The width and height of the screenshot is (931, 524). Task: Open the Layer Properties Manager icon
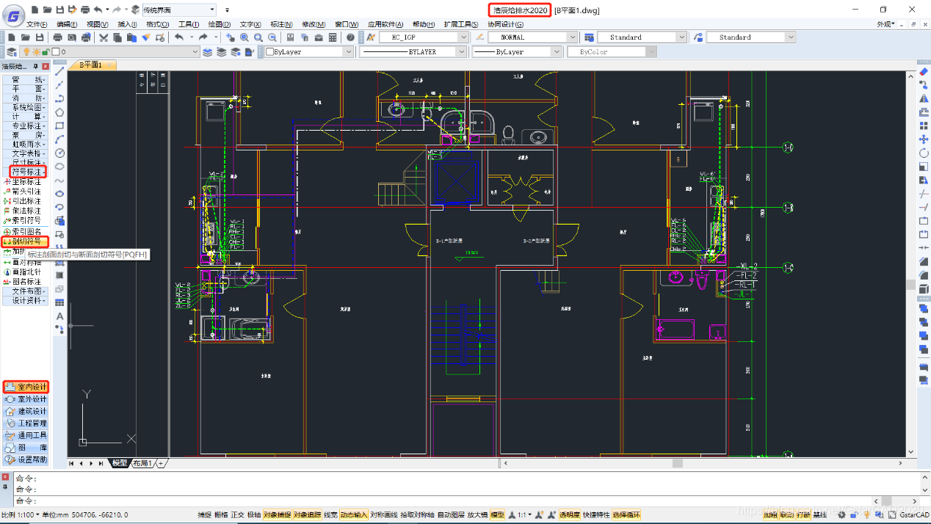click(x=11, y=52)
